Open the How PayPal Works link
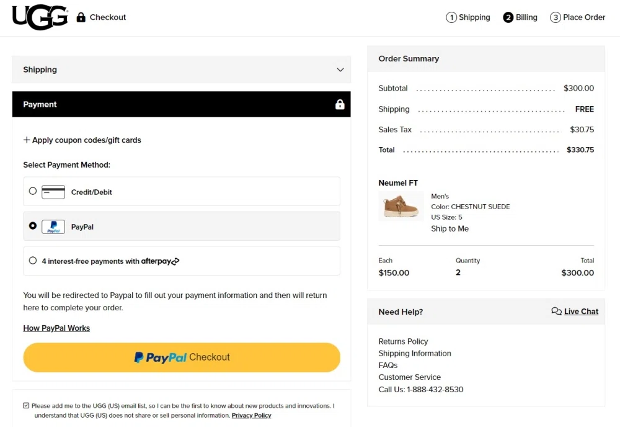Viewport: 620px width, 427px height. (56, 328)
